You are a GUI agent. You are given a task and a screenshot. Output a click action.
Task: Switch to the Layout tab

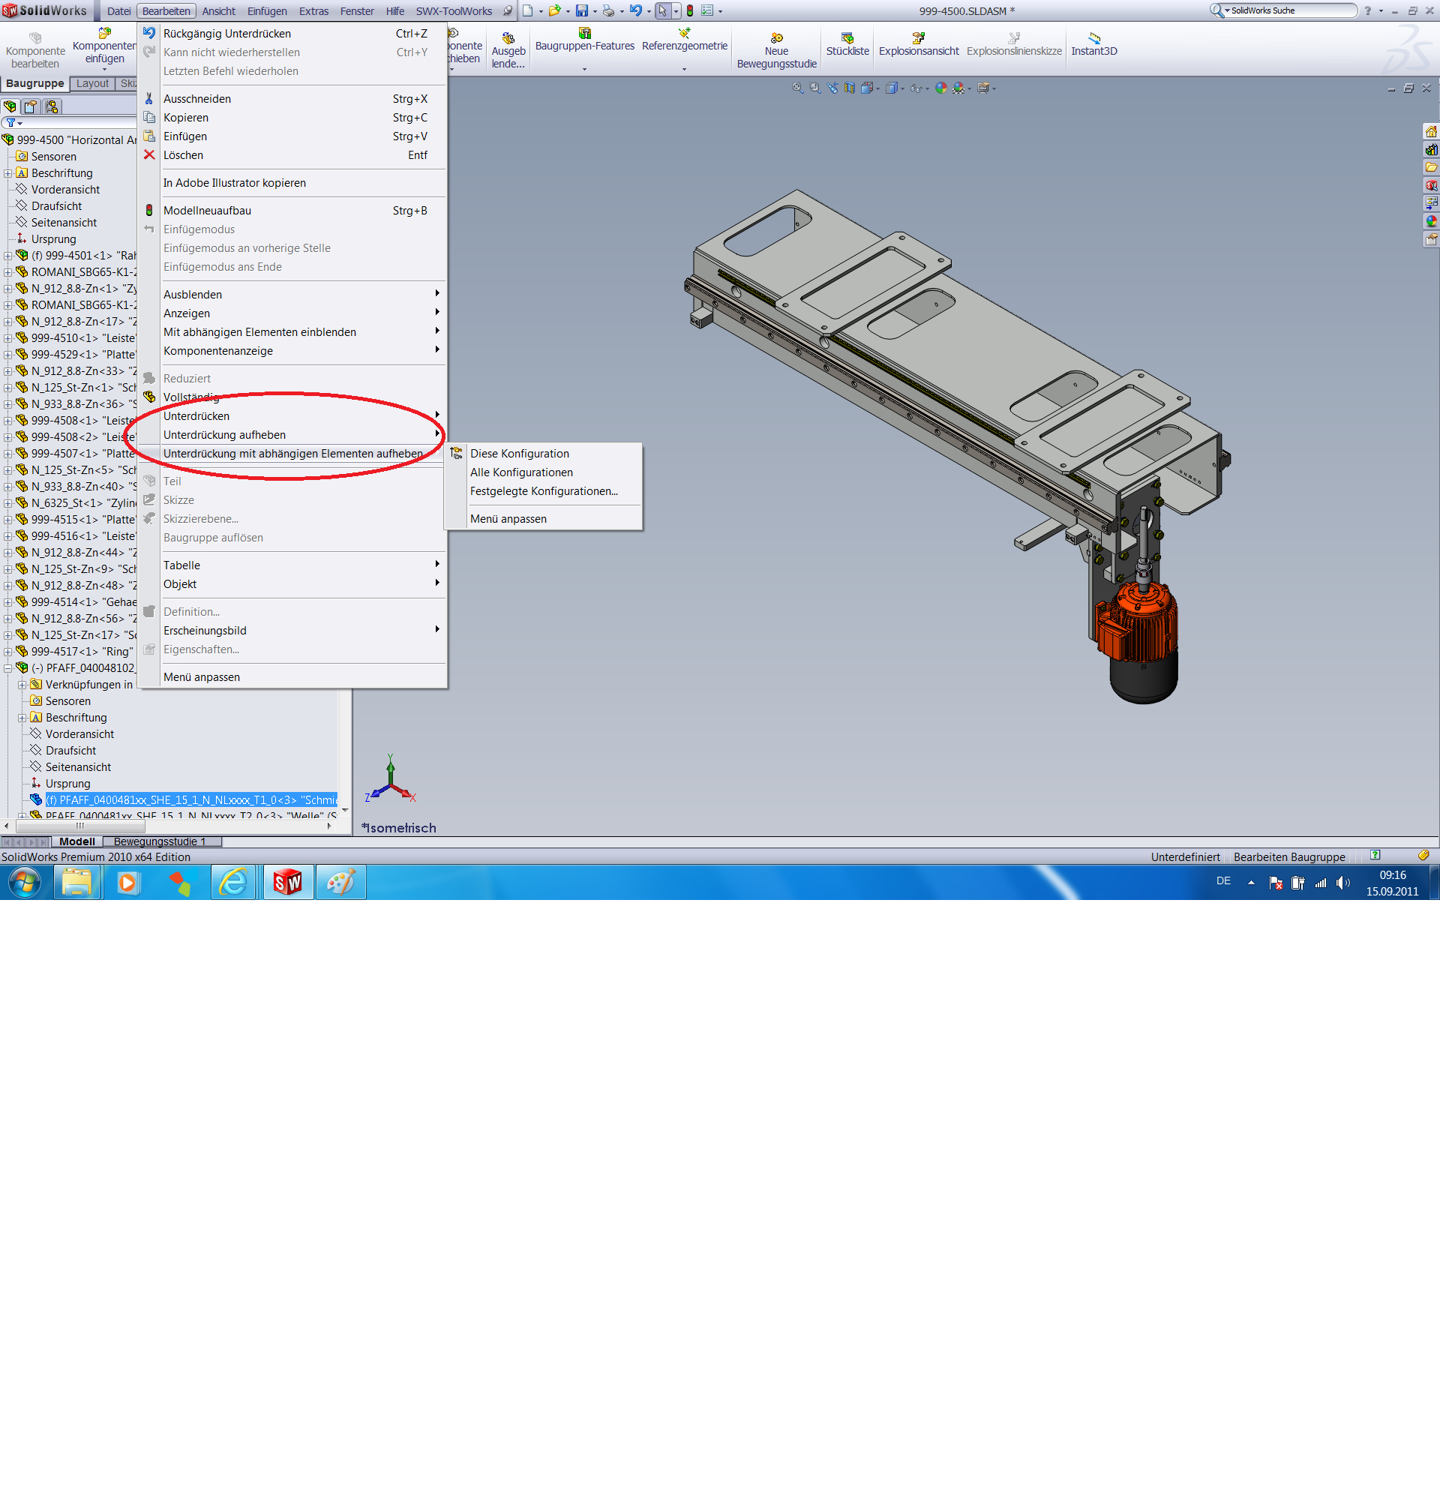pos(92,83)
